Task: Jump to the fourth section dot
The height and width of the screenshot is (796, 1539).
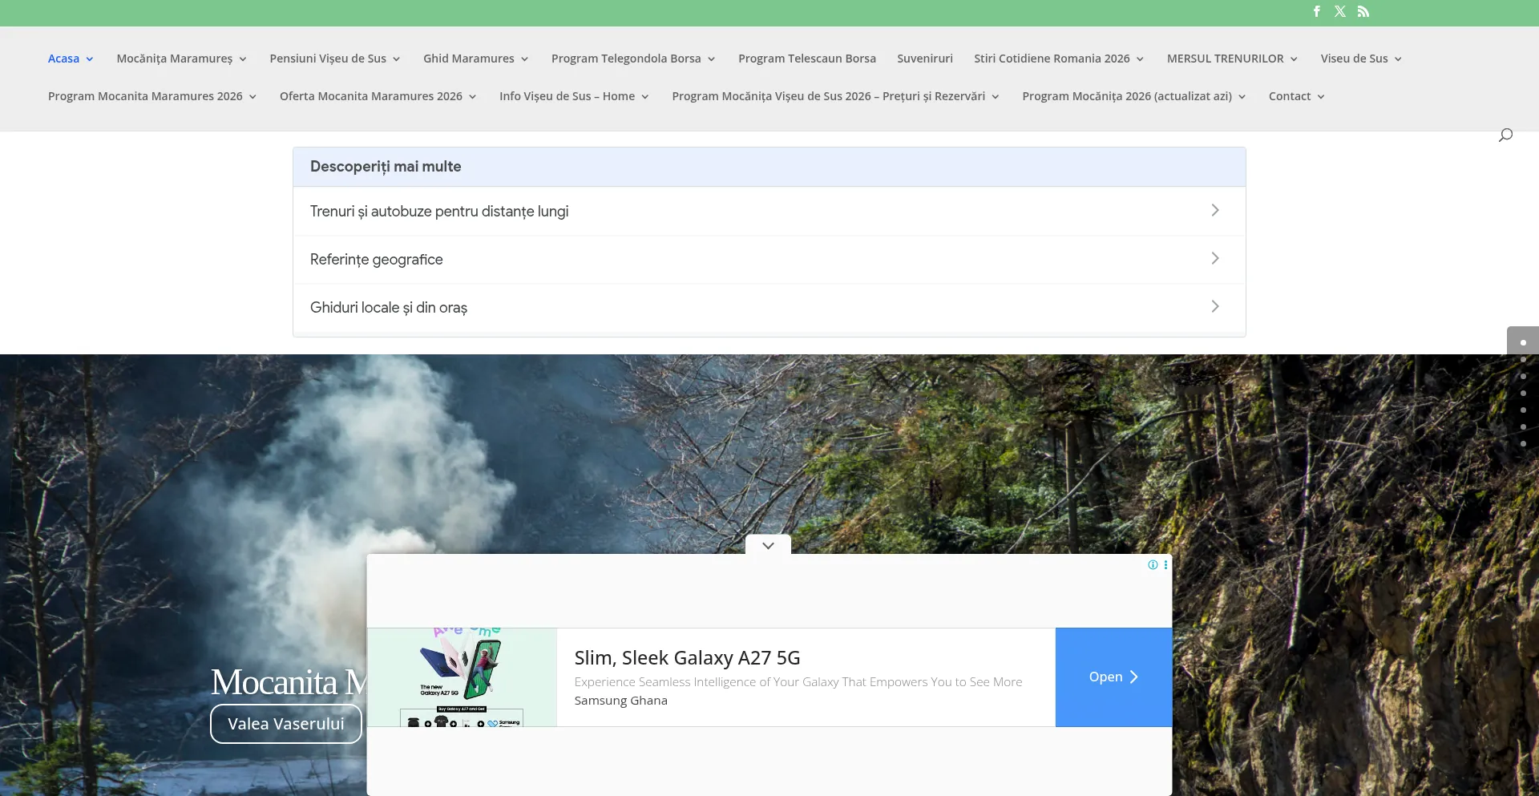Action: tap(1523, 394)
